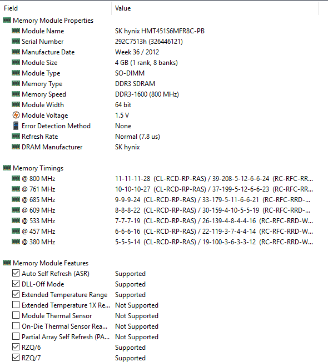Select the 4 GB (1 rank, 8 banks) value
Viewport: 328px width, 362px height.
[x=146, y=63]
